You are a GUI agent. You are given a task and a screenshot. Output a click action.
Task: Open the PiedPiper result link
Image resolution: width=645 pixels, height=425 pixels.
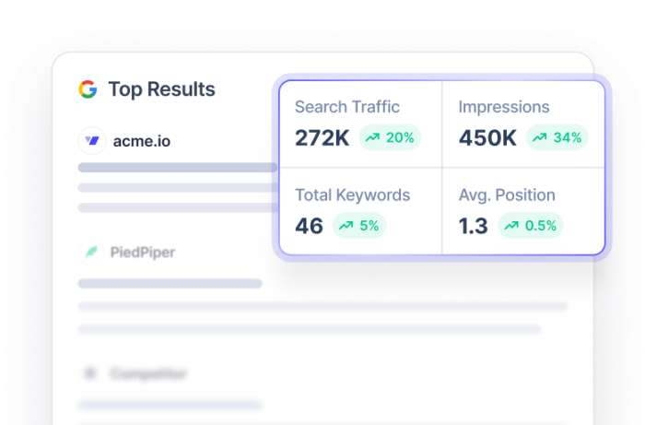[142, 252]
